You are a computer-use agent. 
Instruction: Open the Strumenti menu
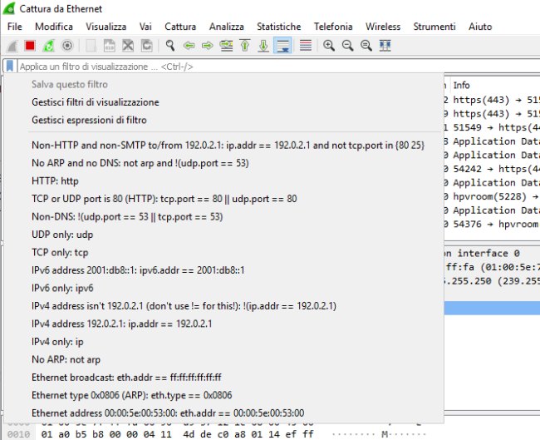click(x=434, y=27)
